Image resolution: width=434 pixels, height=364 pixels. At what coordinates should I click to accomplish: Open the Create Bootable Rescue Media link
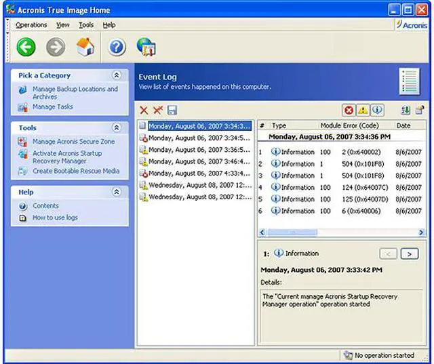[x=76, y=171]
